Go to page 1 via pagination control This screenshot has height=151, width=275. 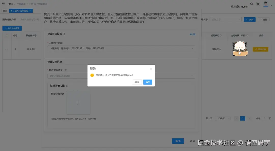click(x=242, y=118)
